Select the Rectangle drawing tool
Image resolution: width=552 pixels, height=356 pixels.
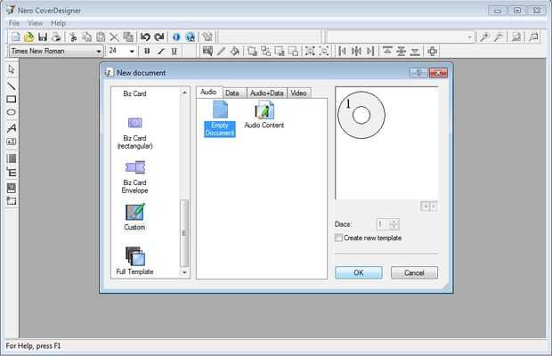[12, 99]
